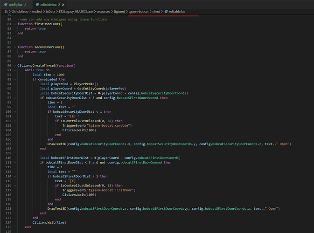Open ESXLegacy_98A3EC.base breadcrumb segment
314x233 pixels.
tap(76, 11)
